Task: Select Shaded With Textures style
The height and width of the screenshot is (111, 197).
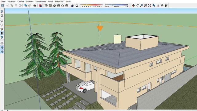Action: click(2, 33)
